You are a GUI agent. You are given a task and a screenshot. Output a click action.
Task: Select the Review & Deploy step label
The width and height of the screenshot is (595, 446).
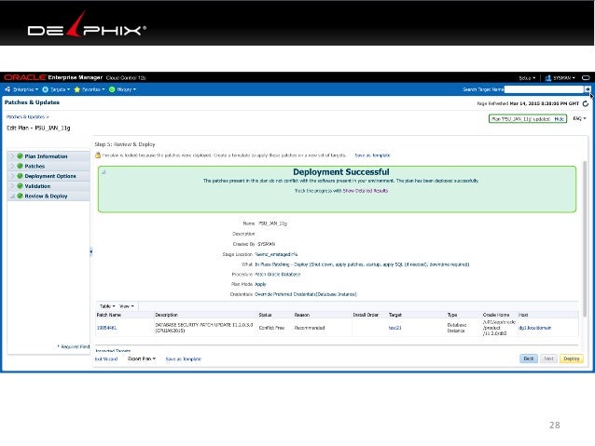pyautogui.click(x=46, y=196)
